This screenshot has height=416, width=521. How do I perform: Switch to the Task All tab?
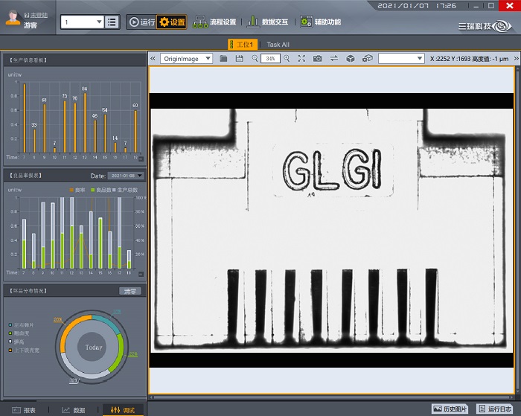tap(278, 45)
